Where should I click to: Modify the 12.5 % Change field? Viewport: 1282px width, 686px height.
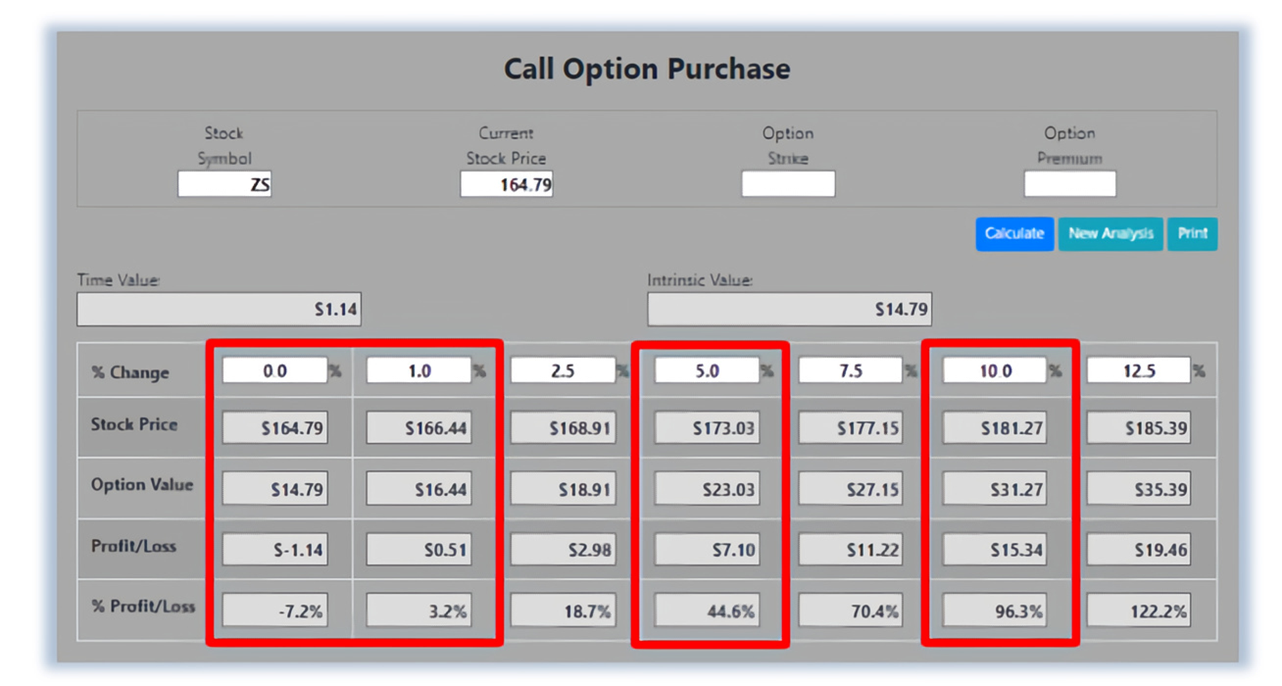1139,371
